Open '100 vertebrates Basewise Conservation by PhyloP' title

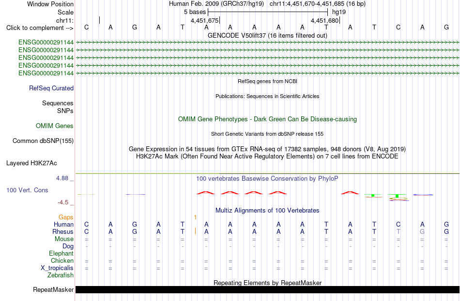click(x=267, y=179)
